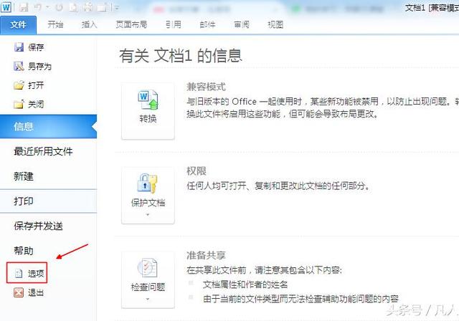Image resolution: width=459 pixels, height=321 pixels.
Task: Click text '由于当前的文件类型而无法检查辅助功能问题的内容'
Action: pos(301,299)
